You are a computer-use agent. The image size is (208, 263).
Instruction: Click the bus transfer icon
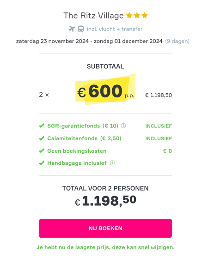tap(81, 29)
